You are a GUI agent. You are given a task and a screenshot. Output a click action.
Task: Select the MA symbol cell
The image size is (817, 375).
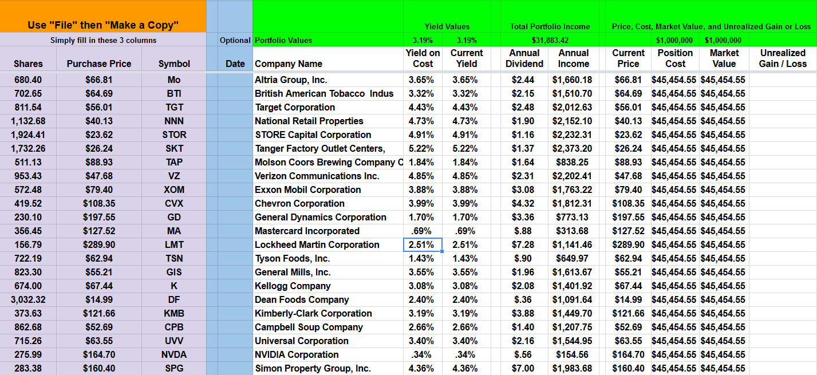point(174,231)
